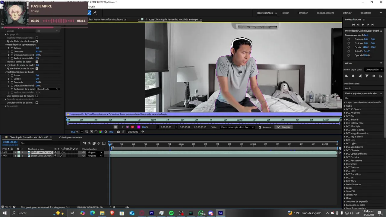
Task: Enable the Invertir primer plano/fondo checkbox
Action: click(x=37, y=38)
